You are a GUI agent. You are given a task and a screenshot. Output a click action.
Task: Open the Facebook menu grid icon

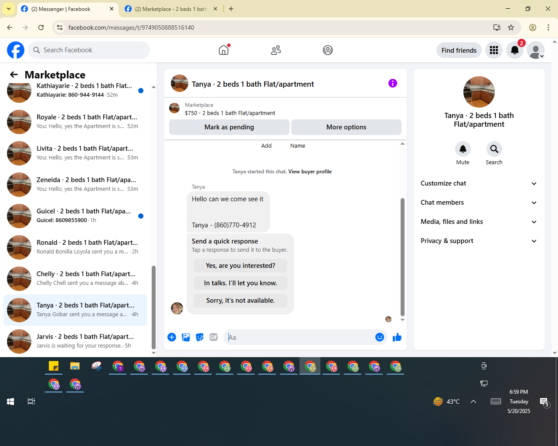point(494,50)
